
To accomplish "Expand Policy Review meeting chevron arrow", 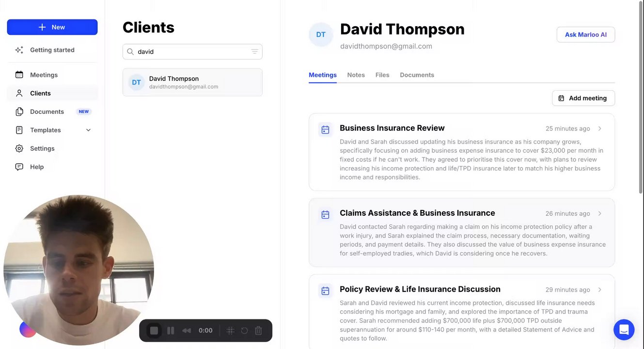I will [600, 289].
